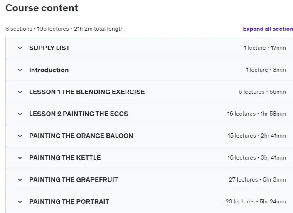Expand the Introduction section chevron
The height and width of the screenshot is (213, 293).
[x=20, y=70]
